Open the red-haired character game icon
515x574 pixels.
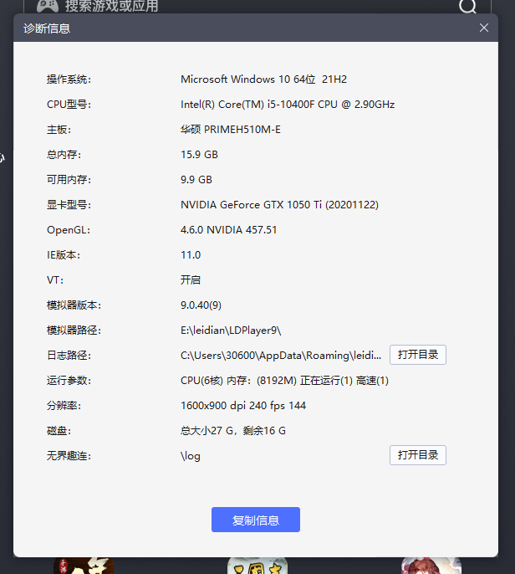431,566
